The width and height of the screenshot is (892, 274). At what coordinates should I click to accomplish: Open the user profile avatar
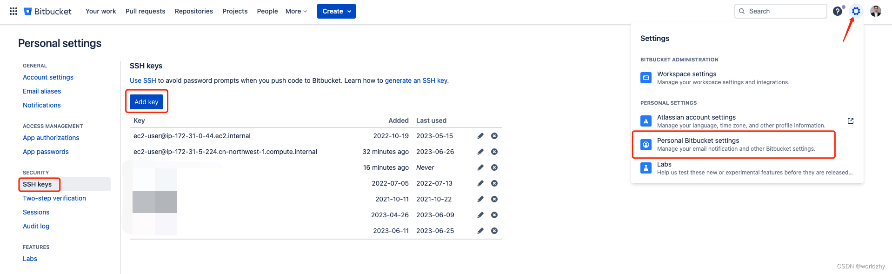(876, 11)
